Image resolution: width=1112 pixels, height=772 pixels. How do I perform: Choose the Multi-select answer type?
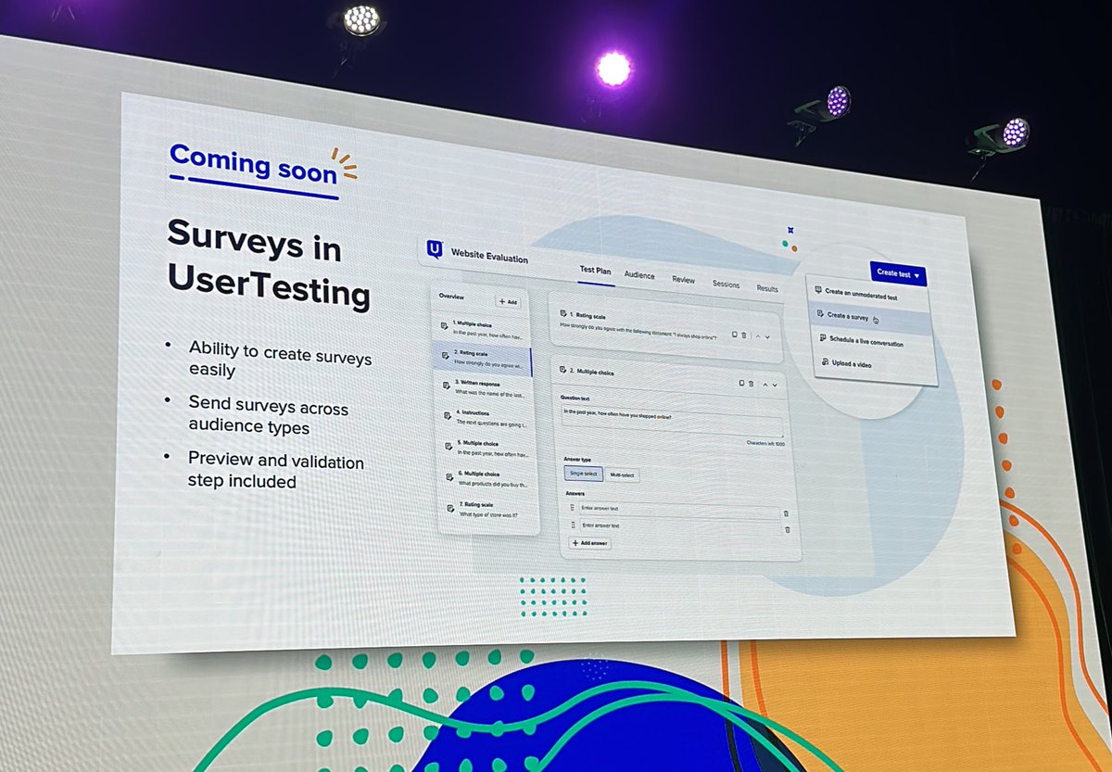point(623,475)
